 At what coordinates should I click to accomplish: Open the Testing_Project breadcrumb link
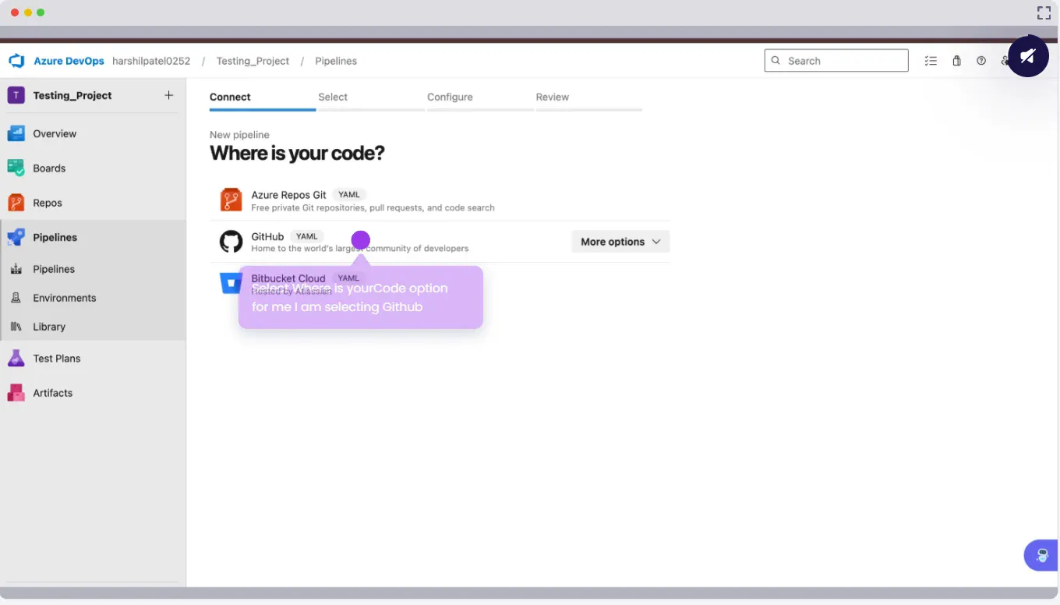(253, 61)
